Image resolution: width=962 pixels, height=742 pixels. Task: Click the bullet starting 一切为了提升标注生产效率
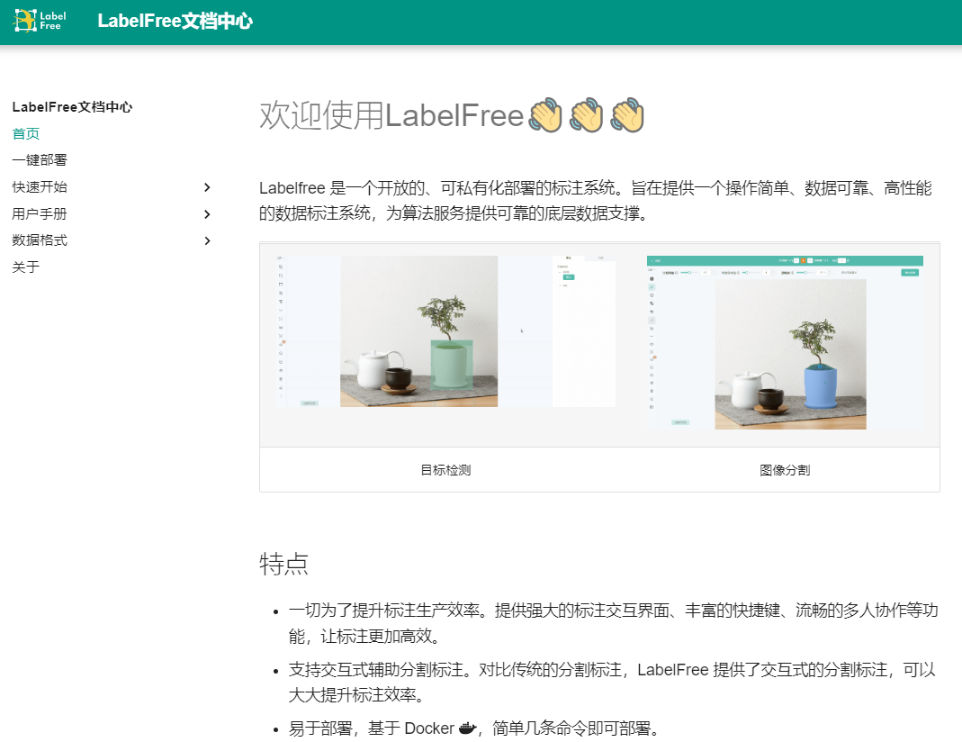tap(614, 623)
